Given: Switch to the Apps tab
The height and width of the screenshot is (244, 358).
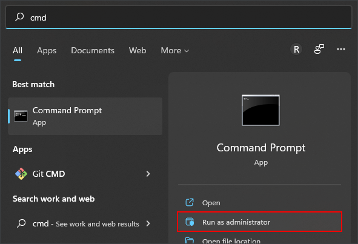Looking at the screenshot, I should [47, 50].
